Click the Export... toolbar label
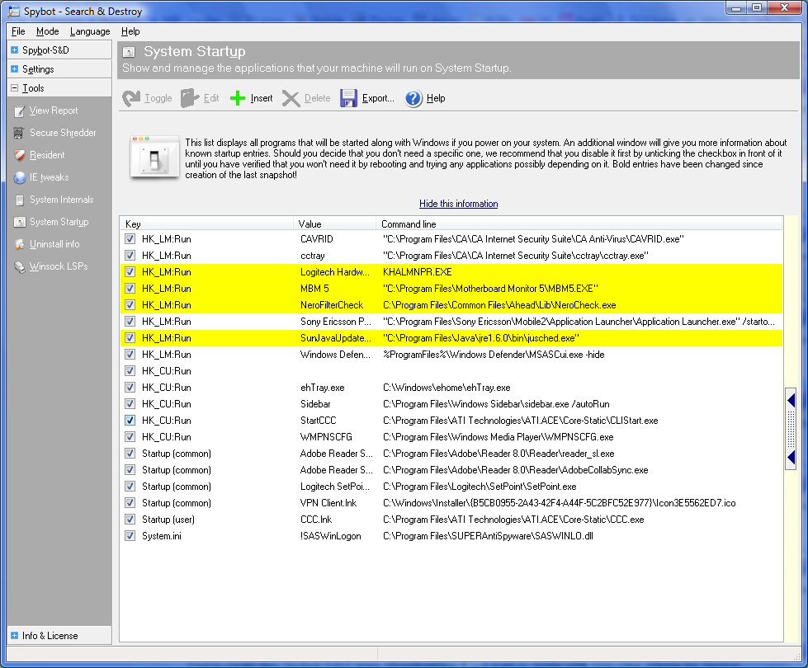The width and height of the screenshot is (808, 668). pos(378,98)
